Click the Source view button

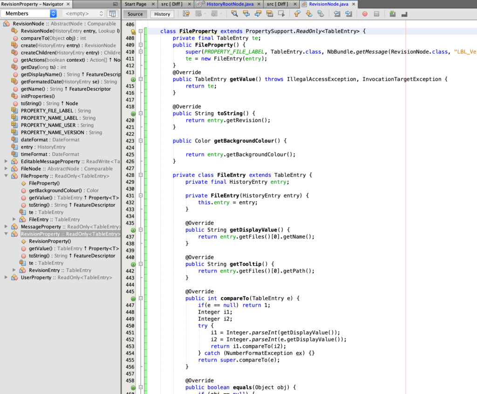[135, 14]
